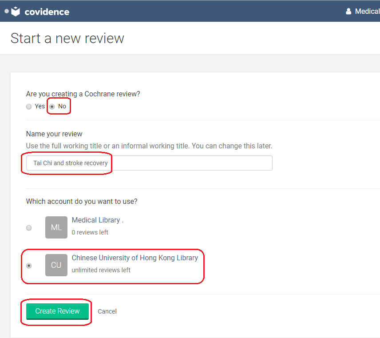The image size is (380, 338).
Task: Open the Medical account menu
Action: pyautogui.click(x=367, y=11)
